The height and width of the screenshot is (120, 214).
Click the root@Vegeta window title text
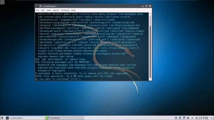click(x=50, y=6)
